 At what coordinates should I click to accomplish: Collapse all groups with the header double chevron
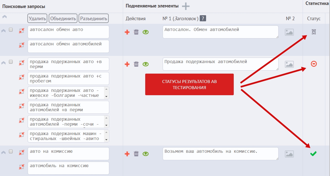tap(4, 17)
